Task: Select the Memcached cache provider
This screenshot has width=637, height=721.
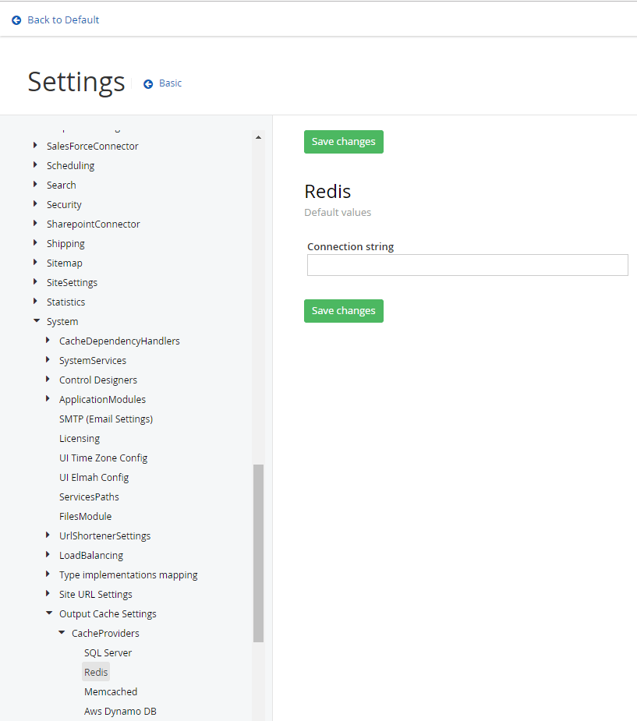Action: [111, 691]
